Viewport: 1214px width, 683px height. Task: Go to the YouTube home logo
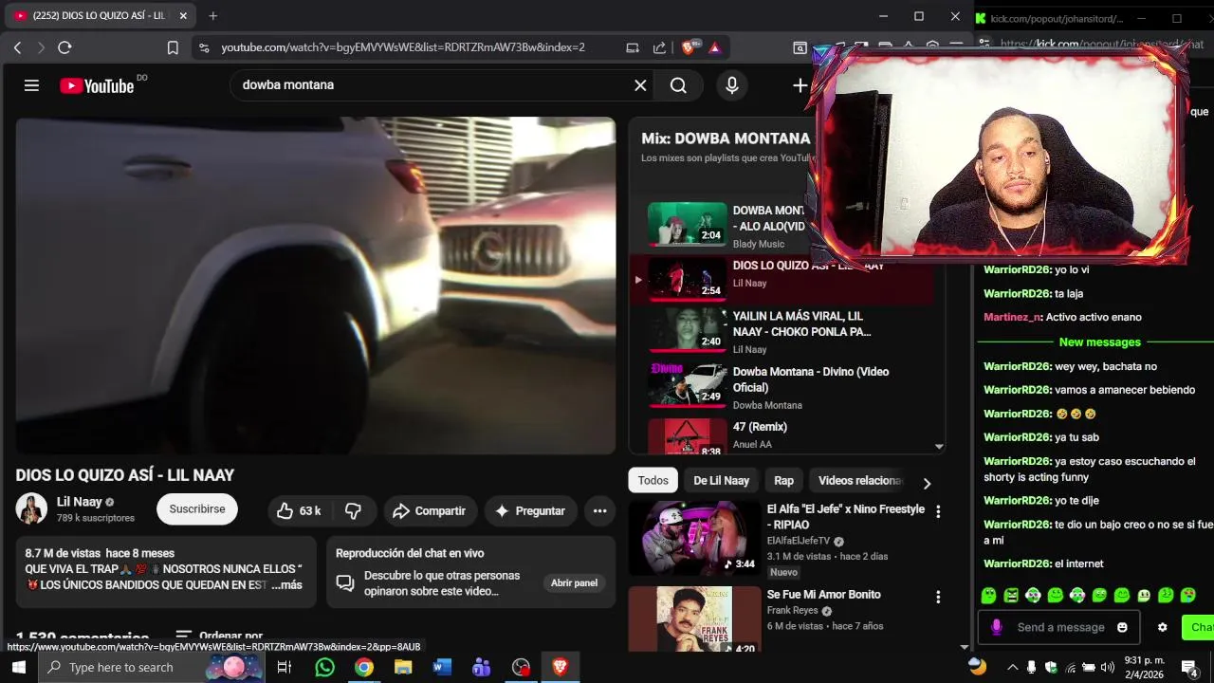coord(97,85)
